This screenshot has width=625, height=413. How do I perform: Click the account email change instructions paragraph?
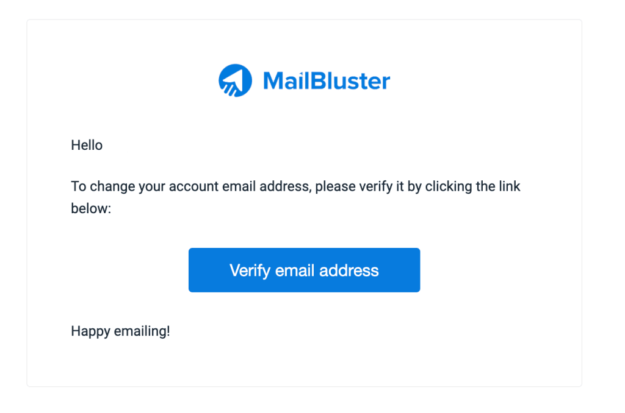point(295,186)
